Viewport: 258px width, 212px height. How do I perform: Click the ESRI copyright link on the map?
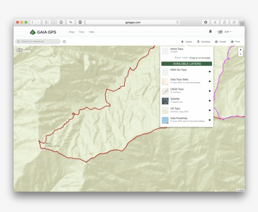[240, 190]
